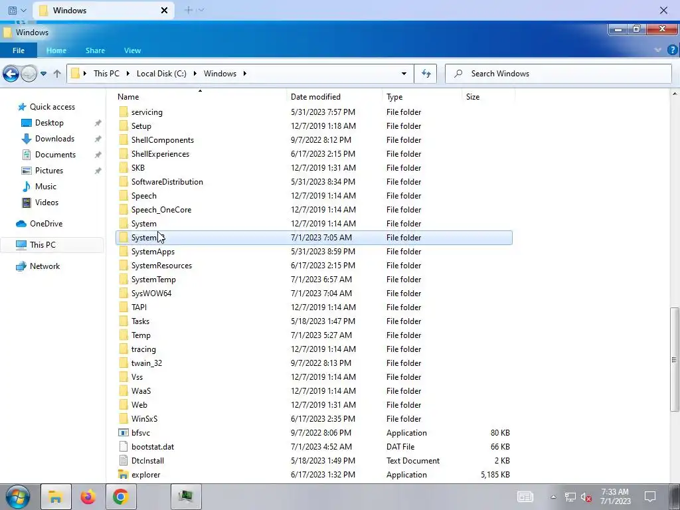Switch to the View ribbon tab
Viewport: 680px width, 510px height.
132,50
